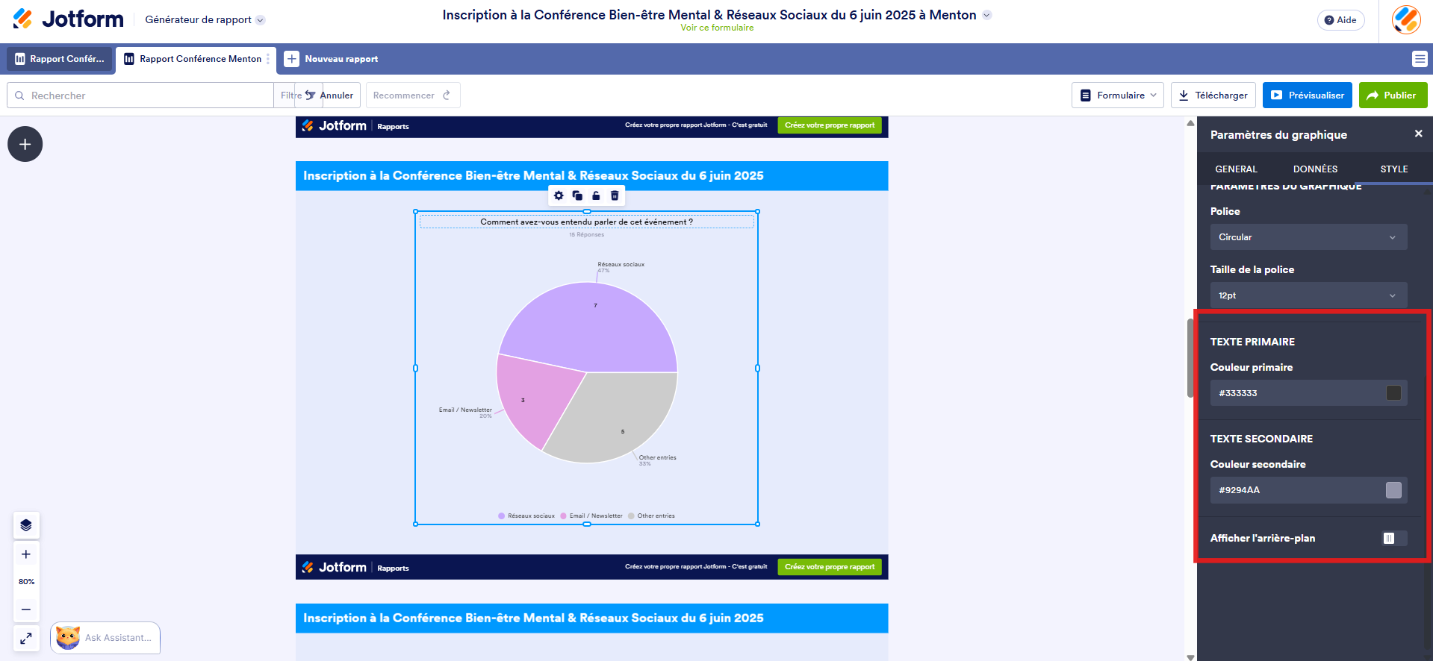Click the add element plus button
This screenshot has width=1433, height=661.
tap(25, 144)
